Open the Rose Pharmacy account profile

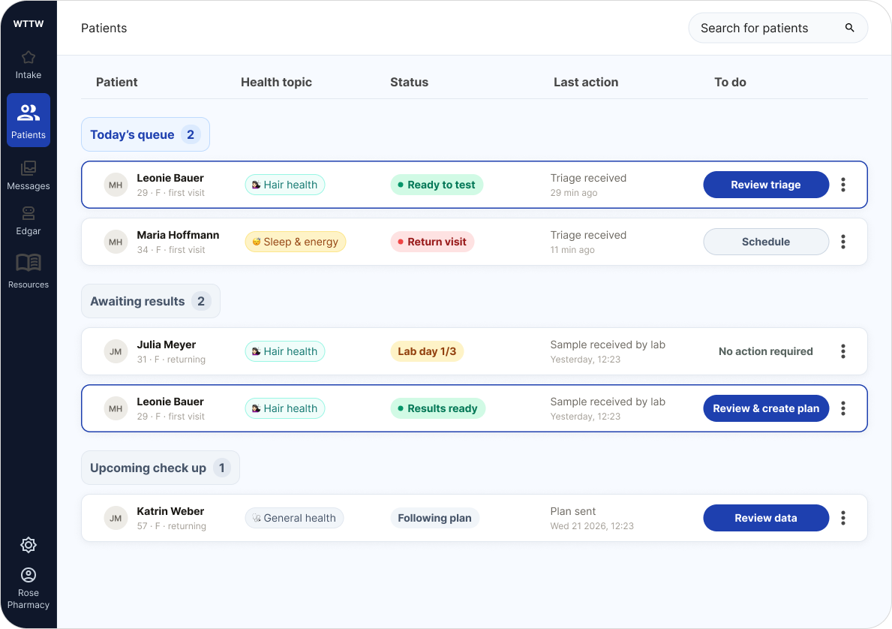tap(29, 588)
